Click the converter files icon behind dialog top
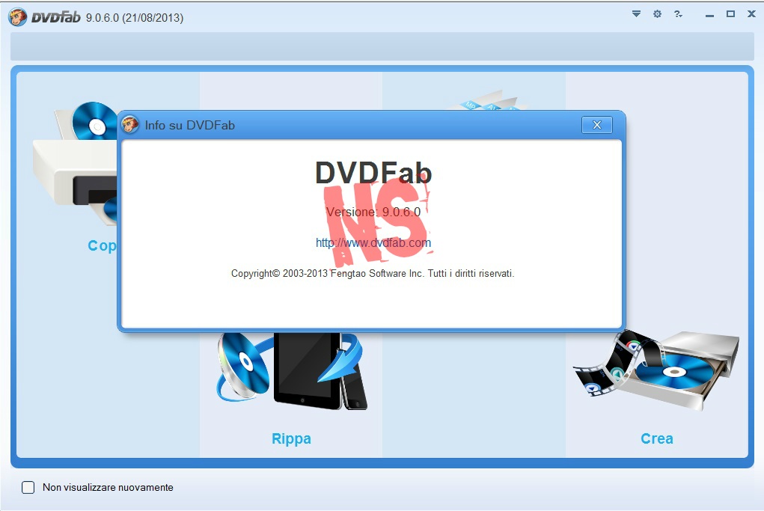 point(487,101)
